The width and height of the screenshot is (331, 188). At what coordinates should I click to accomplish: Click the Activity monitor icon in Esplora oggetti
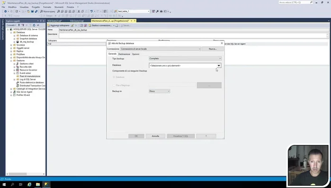38,25
